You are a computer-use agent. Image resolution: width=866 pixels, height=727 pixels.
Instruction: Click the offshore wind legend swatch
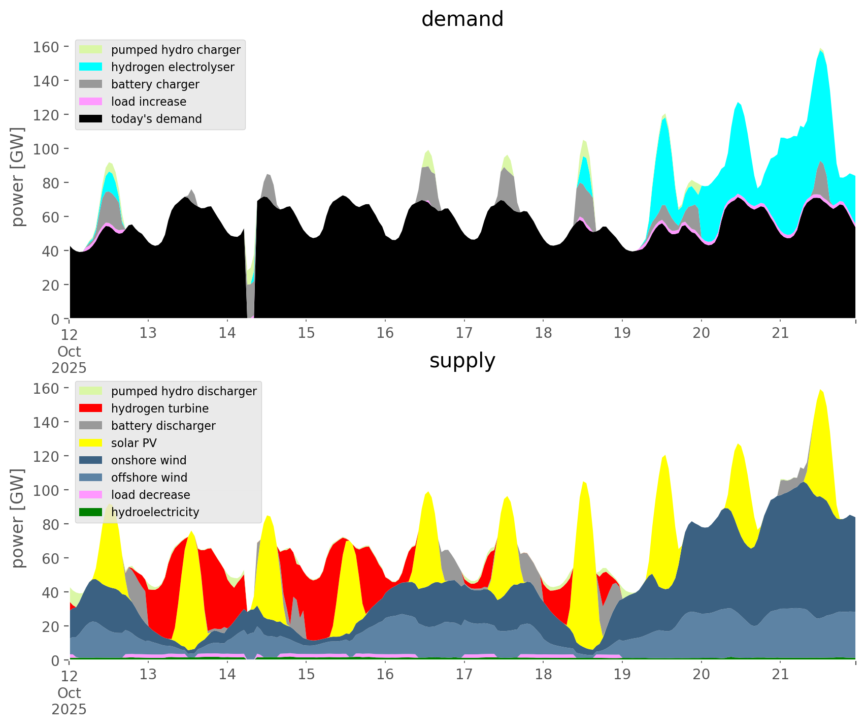[91, 478]
